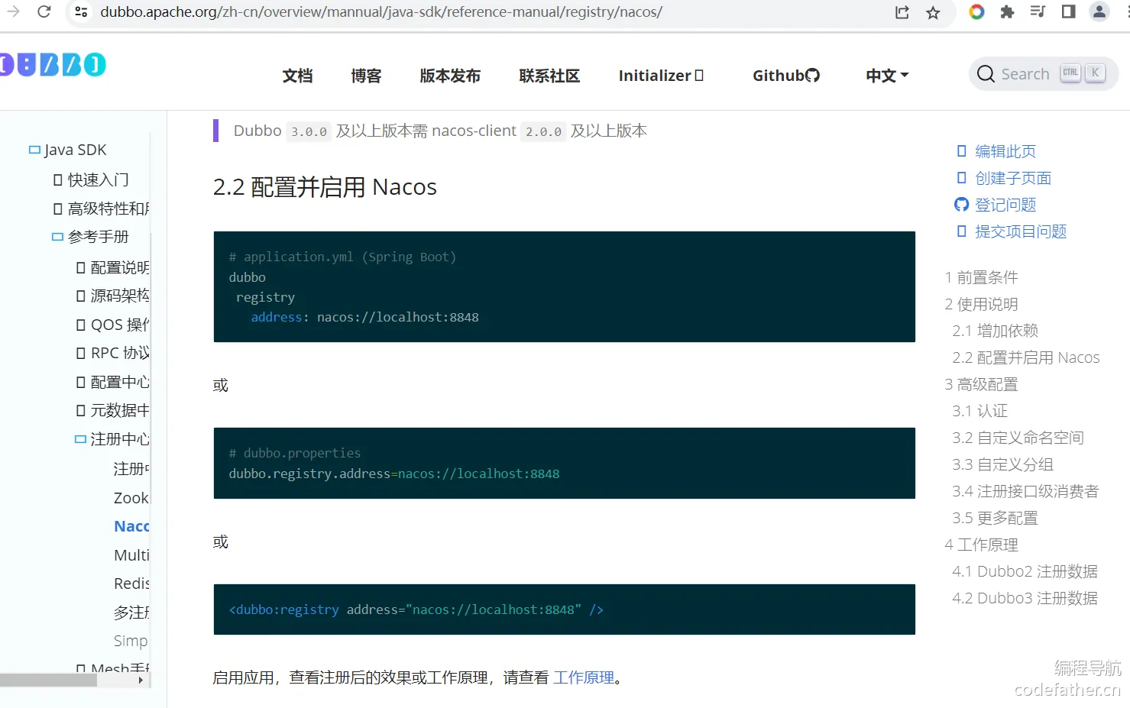Open the Simp sidebar tree item
1130x708 pixels.
(131, 641)
